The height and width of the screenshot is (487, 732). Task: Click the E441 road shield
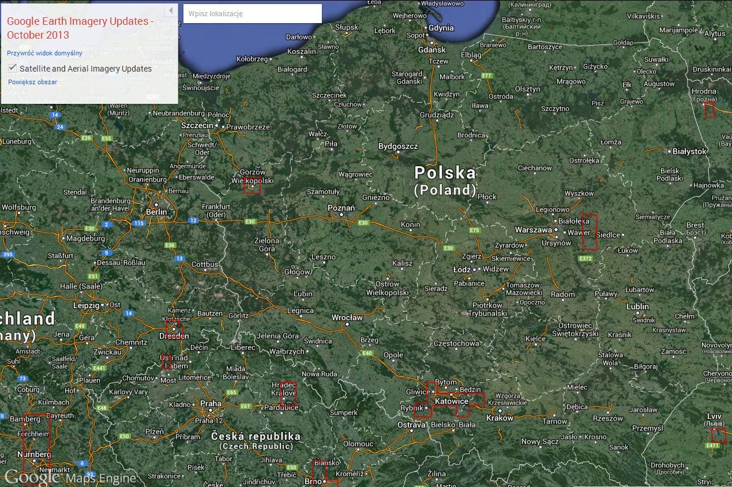[99, 368]
